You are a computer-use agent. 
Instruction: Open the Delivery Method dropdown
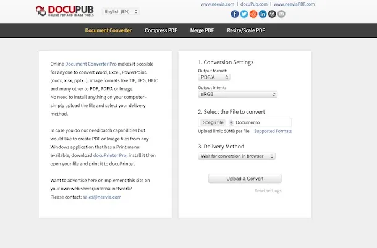point(237,156)
